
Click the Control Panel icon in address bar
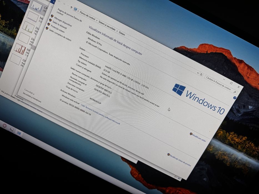point(76,9)
